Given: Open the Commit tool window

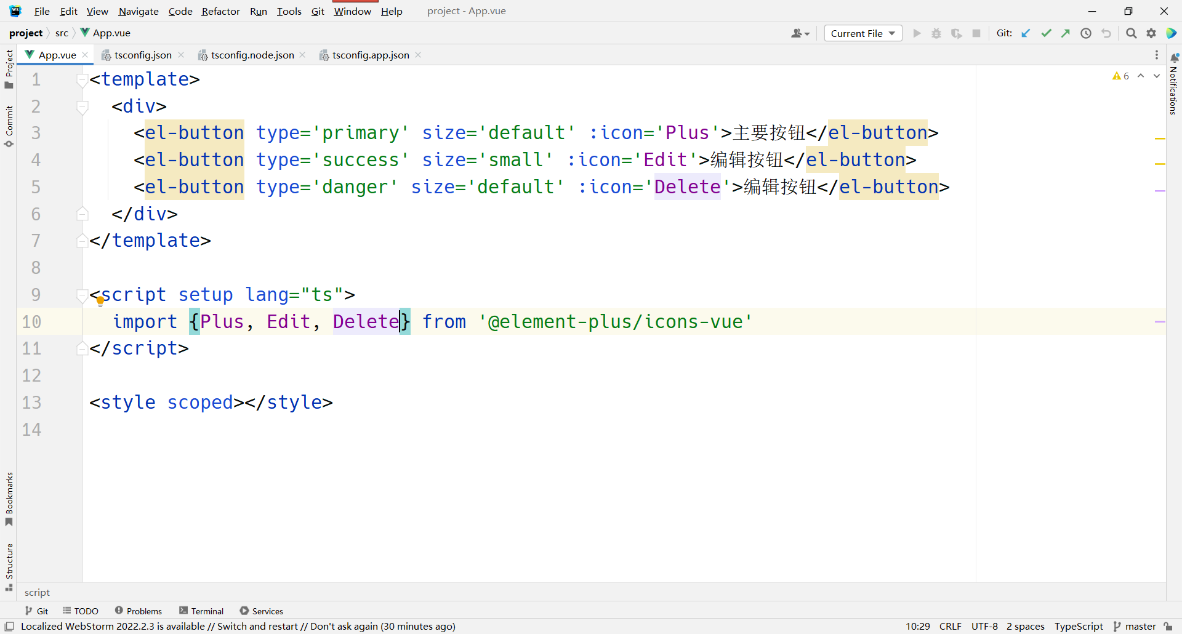Looking at the screenshot, I should (9, 127).
